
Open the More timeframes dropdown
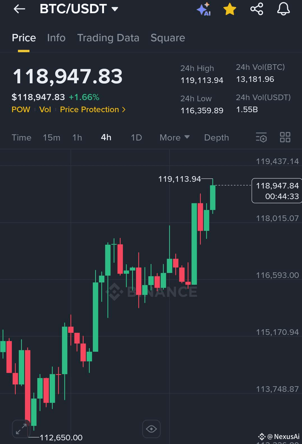(174, 137)
